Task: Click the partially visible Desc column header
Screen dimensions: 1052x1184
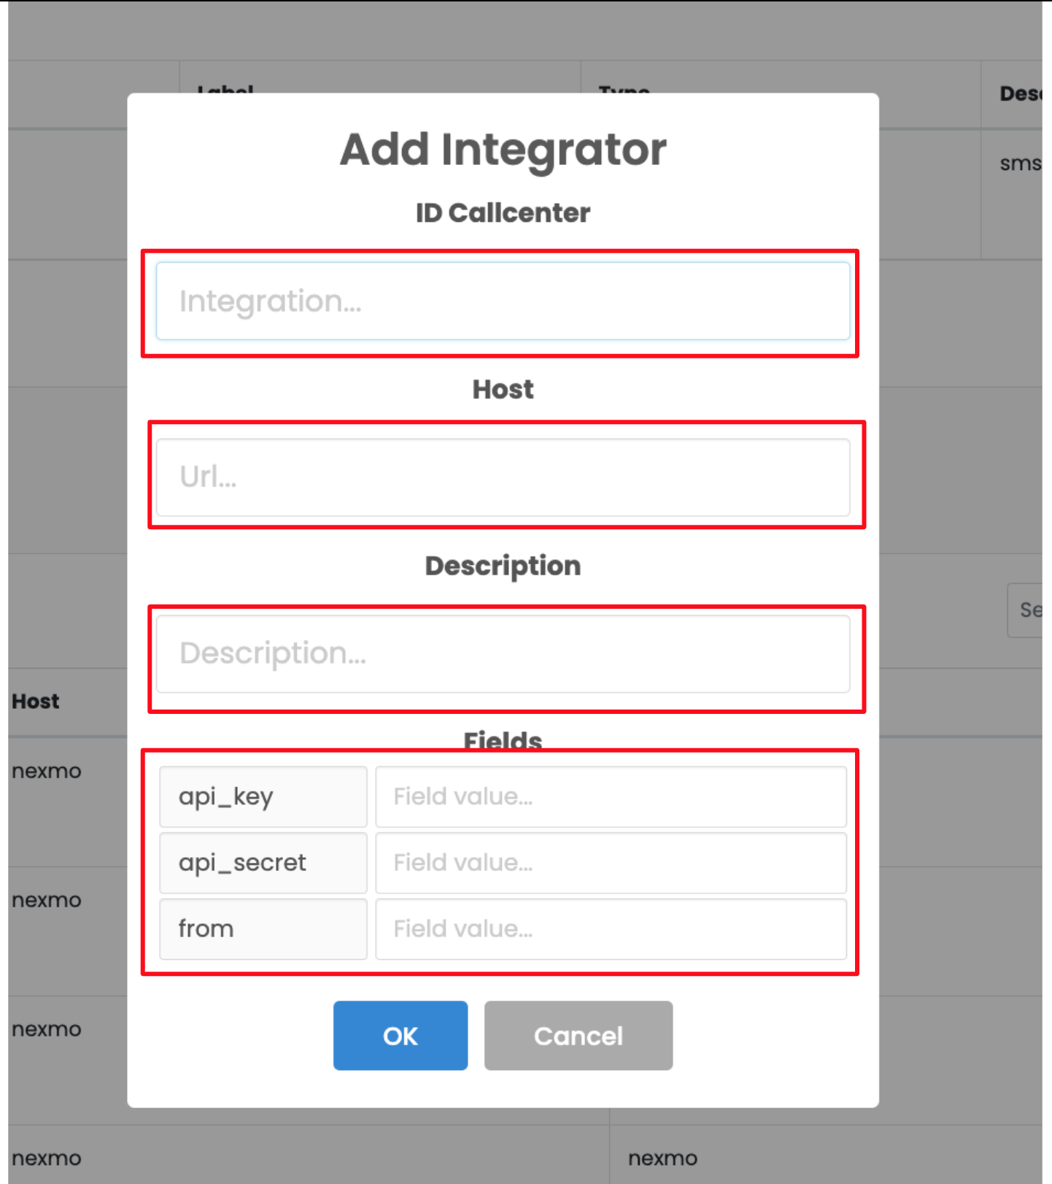Action: pos(1020,94)
